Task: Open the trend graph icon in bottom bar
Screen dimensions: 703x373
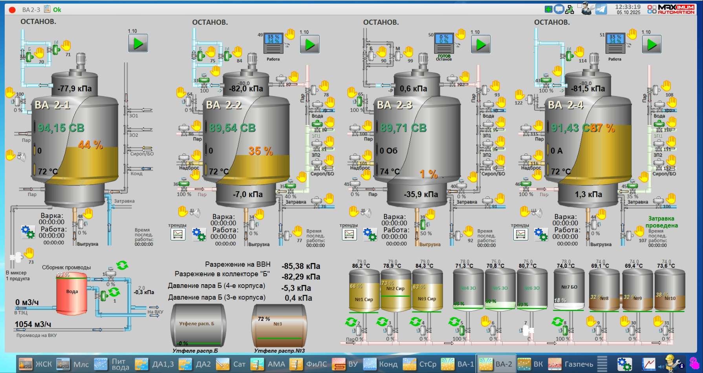Action: coord(649,364)
